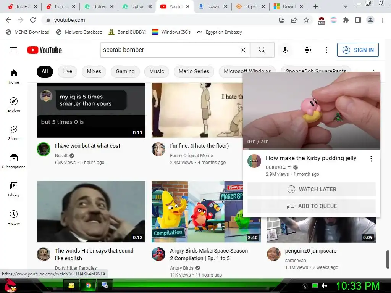Click the page vertical scrollbar
The image size is (391, 293).
click(x=388, y=259)
